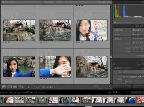Open the Saved Preset dropdown in Quick Develop
Screen dimensions: 144x107
coord(138,30)
